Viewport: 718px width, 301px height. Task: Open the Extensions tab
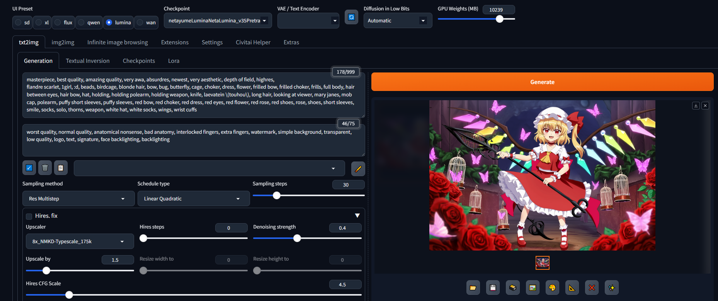175,42
